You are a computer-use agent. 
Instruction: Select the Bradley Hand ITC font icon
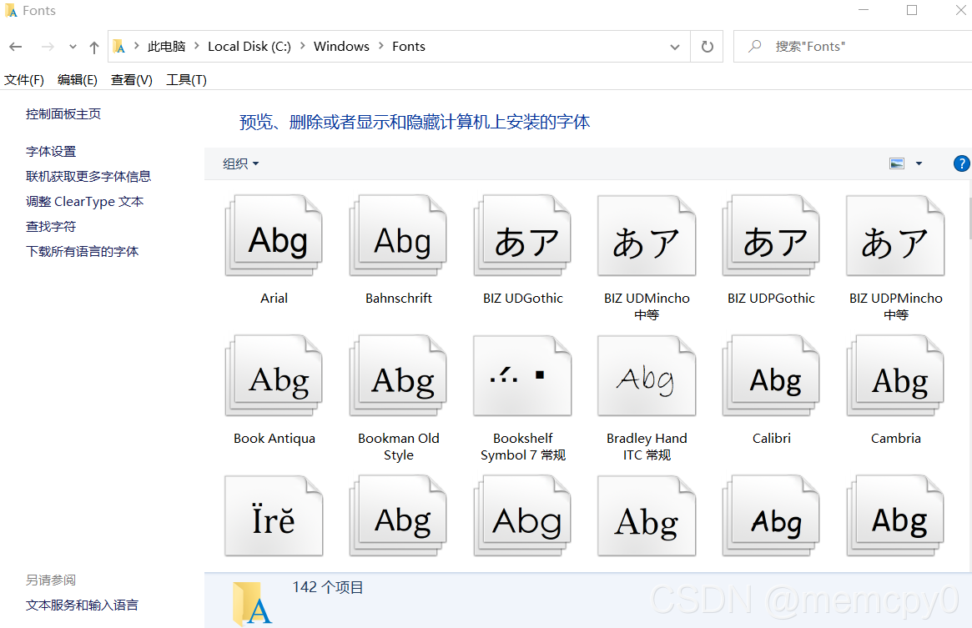tap(647, 375)
